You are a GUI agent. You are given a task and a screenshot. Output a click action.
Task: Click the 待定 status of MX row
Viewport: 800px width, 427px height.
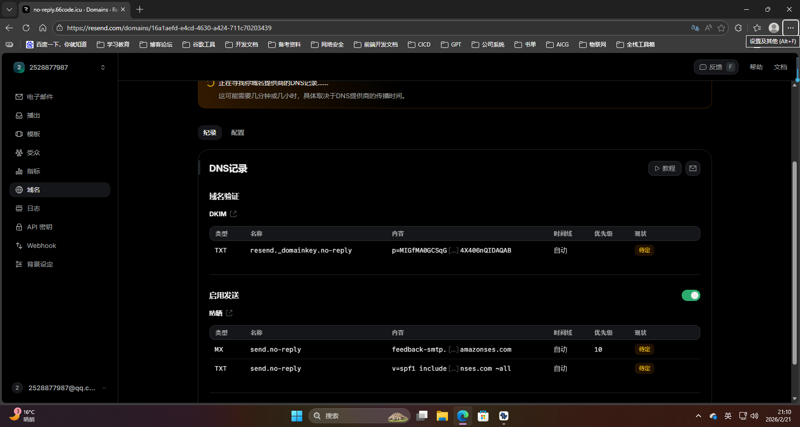[644, 349]
